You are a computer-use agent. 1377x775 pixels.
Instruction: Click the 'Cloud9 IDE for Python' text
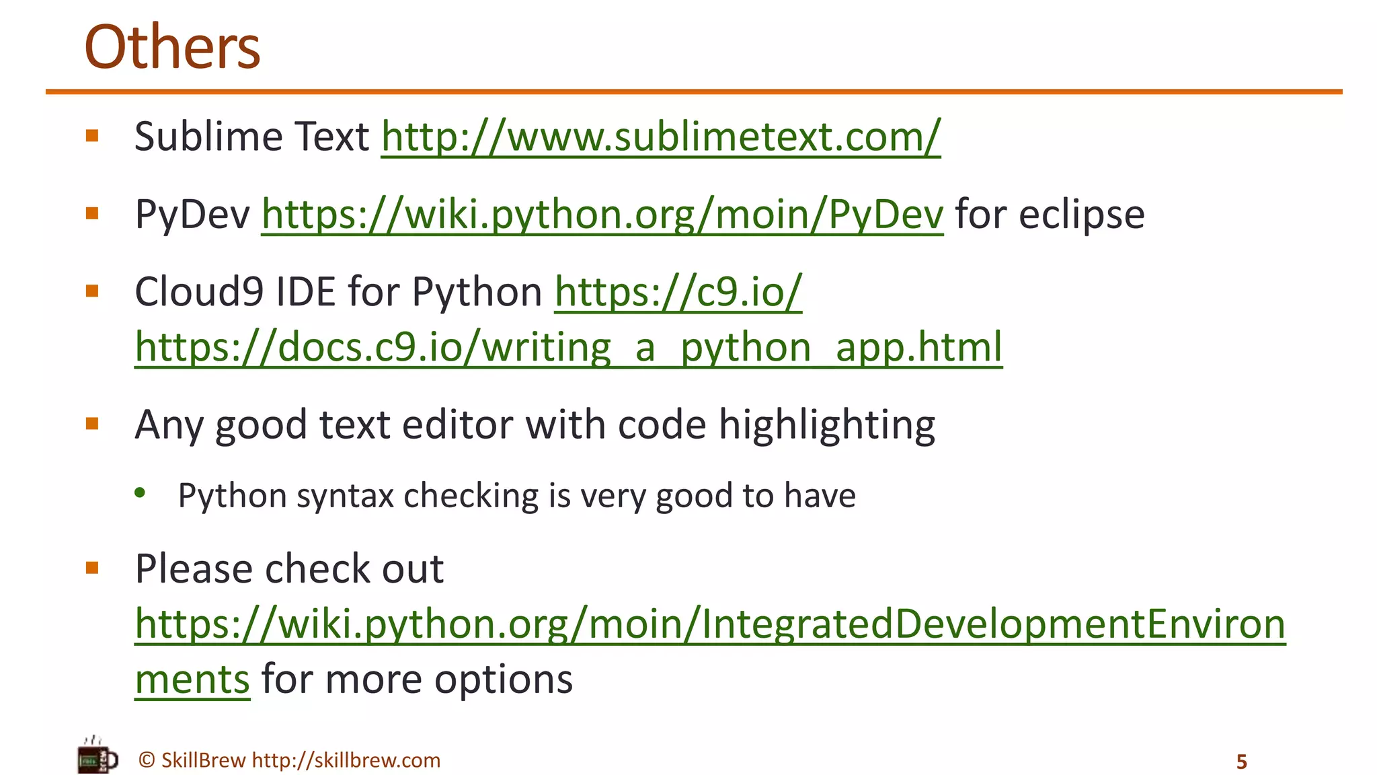tap(338, 292)
